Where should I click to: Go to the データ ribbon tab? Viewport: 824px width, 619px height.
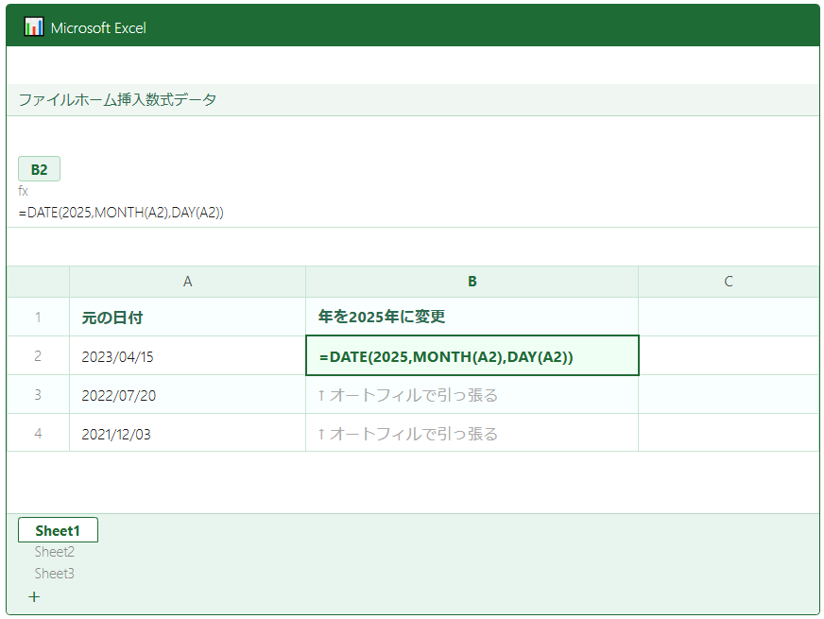195,99
